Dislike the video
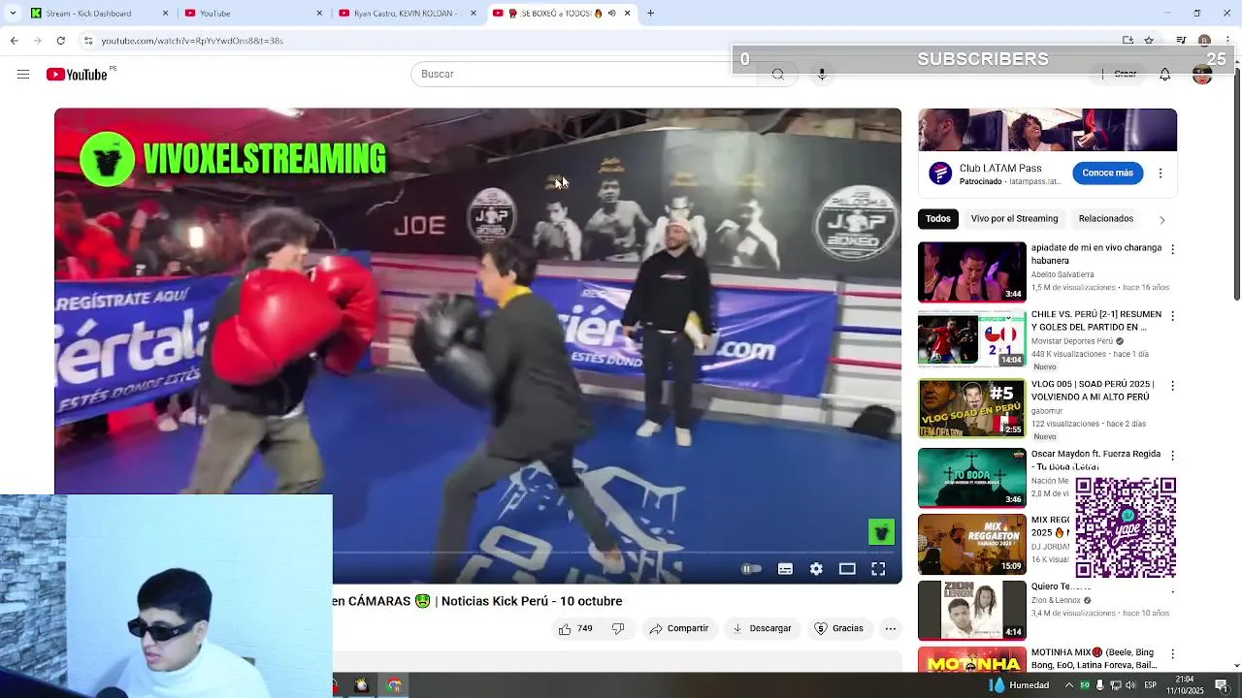This screenshot has width=1242, height=698. pyautogui.click(x=618, y=628)
